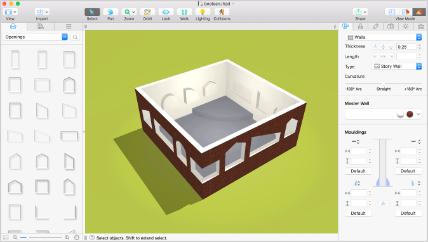Screen dimensions: 428x242
Task: Switch to 2D plan view mode
Action: [392, 12]
